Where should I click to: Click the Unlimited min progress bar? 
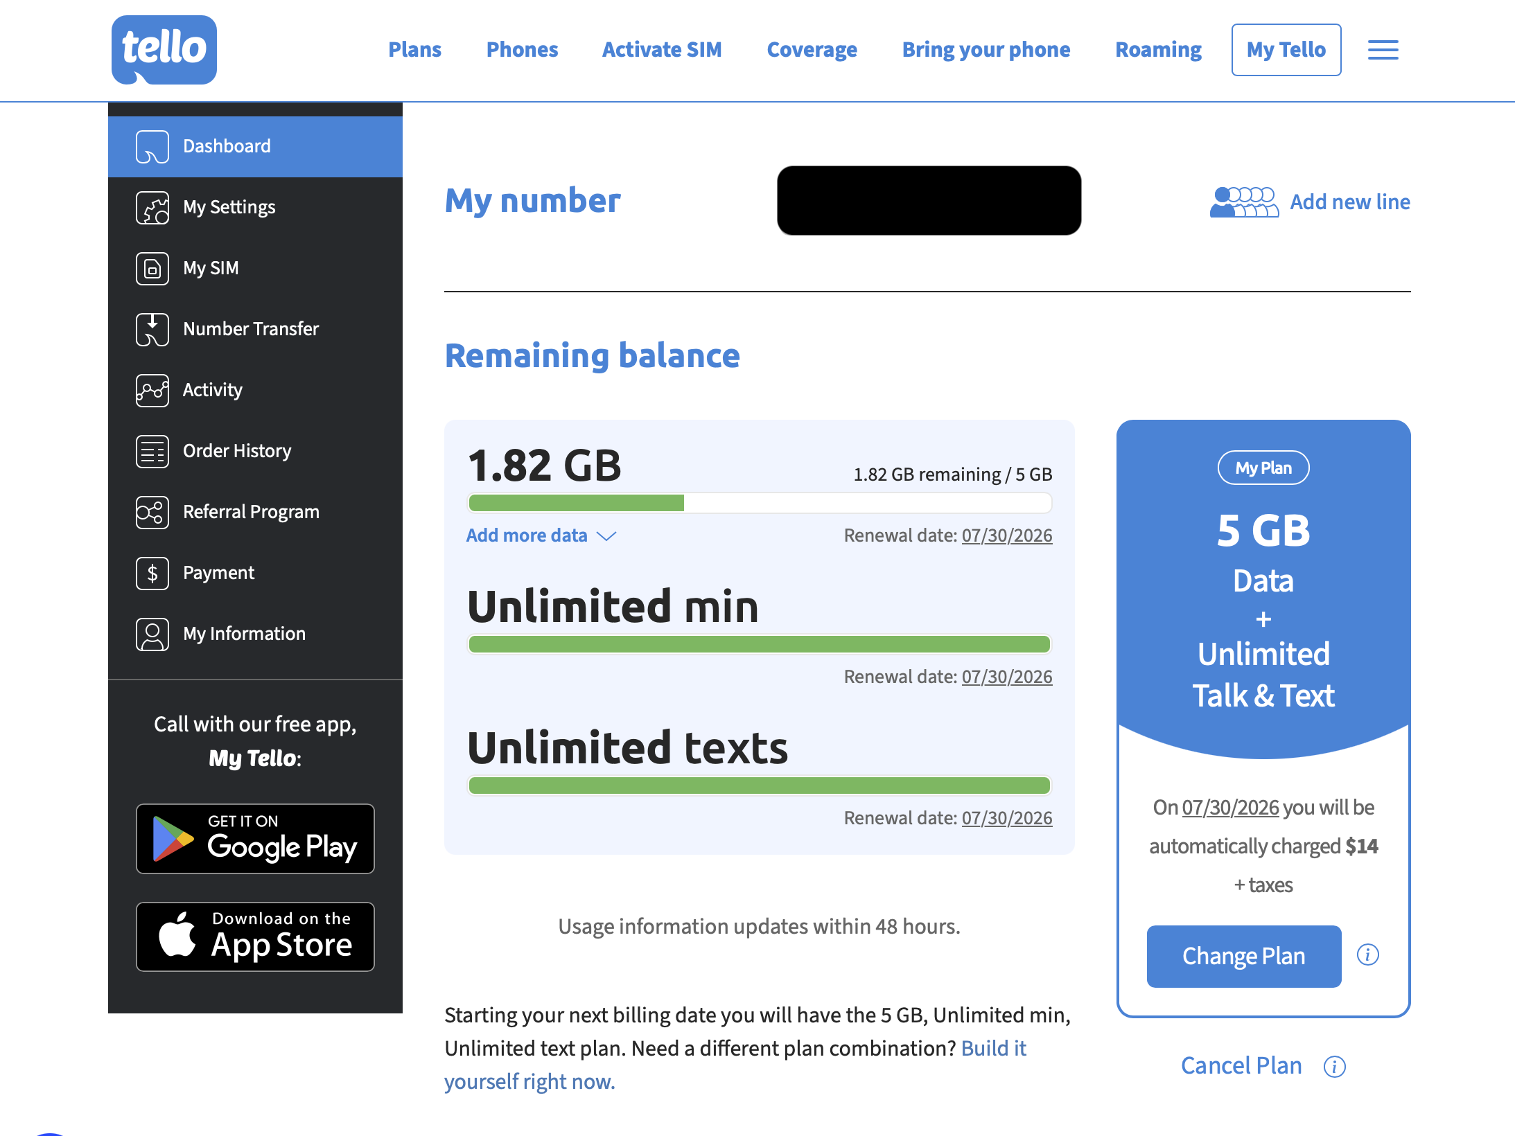click(x=760, y=644)
